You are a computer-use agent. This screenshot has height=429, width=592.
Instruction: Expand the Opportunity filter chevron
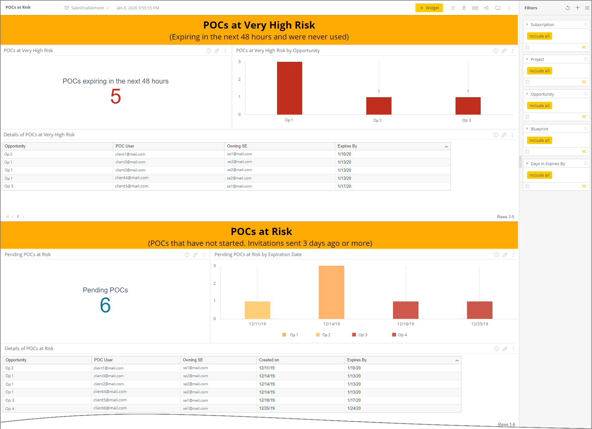pyautogui.click(x=527, y=94)
